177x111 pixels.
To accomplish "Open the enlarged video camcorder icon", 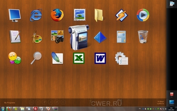I will [79, 37].
